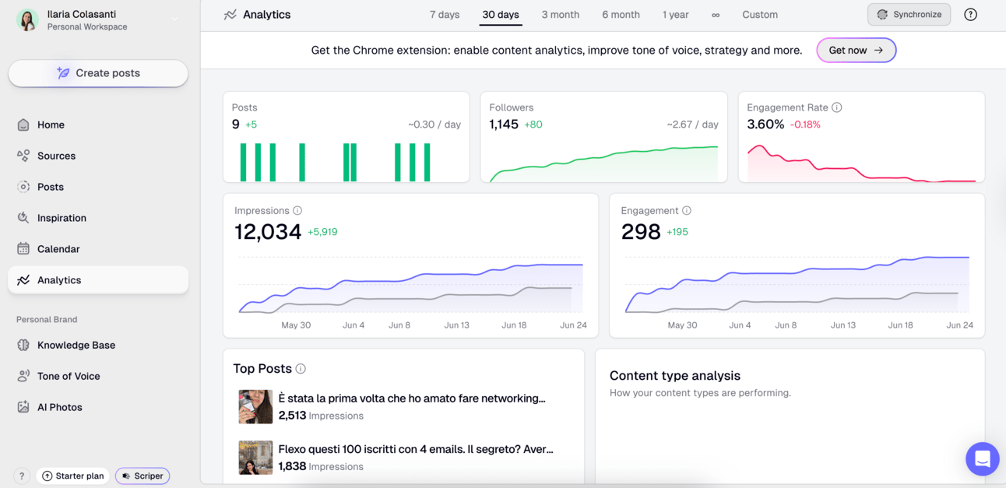The image size is (1006, 488).
Task: Click the Starter plan upgrade icon
Action: tap(47, 476)
